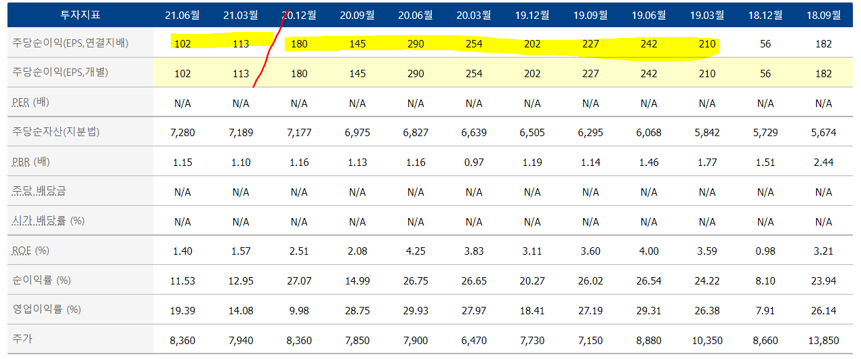Click the PBR value 1.15
The height and width of the screenshot is (359, 861).
(x=182, y=163)
